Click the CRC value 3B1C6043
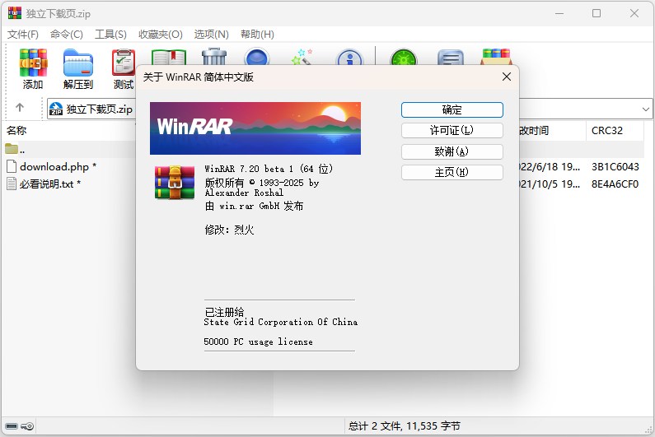The image size is (655, 437). coord(615,167)
